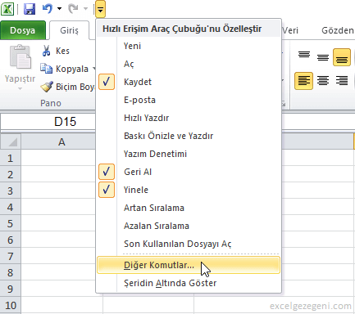Image resolution: width=355 pixels, height=314 pixels.
Task: Toggle the Customize Quick Access Toolbar button
Action: point(101,9)
